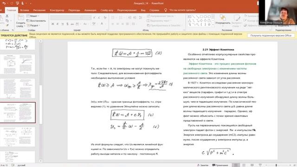Switch to the Главная ribbon tab
297x167 pixels.
(11, 10)
